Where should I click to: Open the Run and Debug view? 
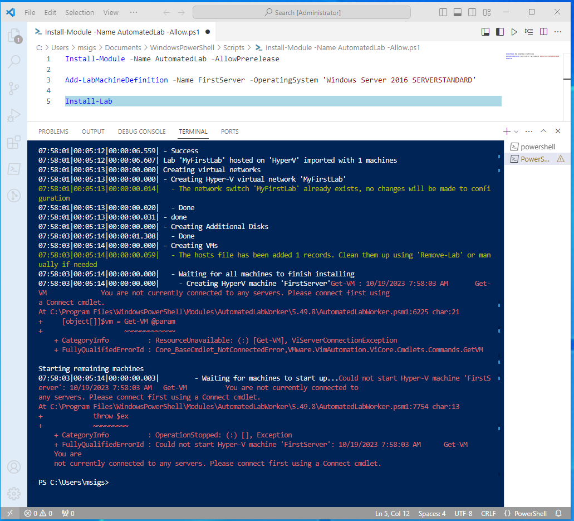click(14, 116)
